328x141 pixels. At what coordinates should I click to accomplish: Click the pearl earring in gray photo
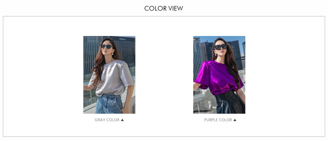(x=113, y=54)
